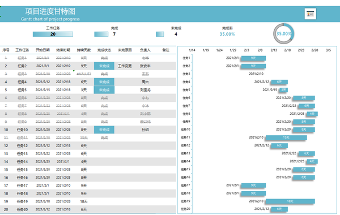Screen dimensions: 340x215
Task: Click the 序号 column header
Action: pos(6,50)
